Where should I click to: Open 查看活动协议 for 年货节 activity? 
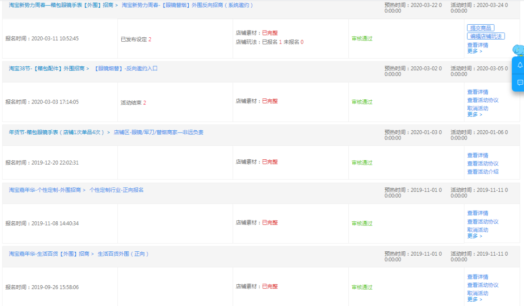pos(483,164)
